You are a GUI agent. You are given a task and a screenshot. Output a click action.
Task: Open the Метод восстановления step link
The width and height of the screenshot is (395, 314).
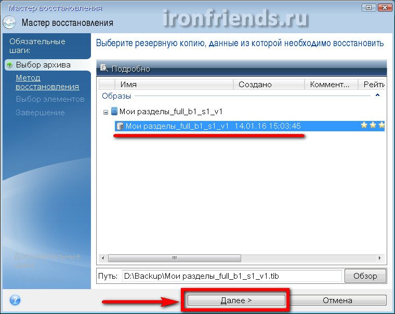coord(47,82)
